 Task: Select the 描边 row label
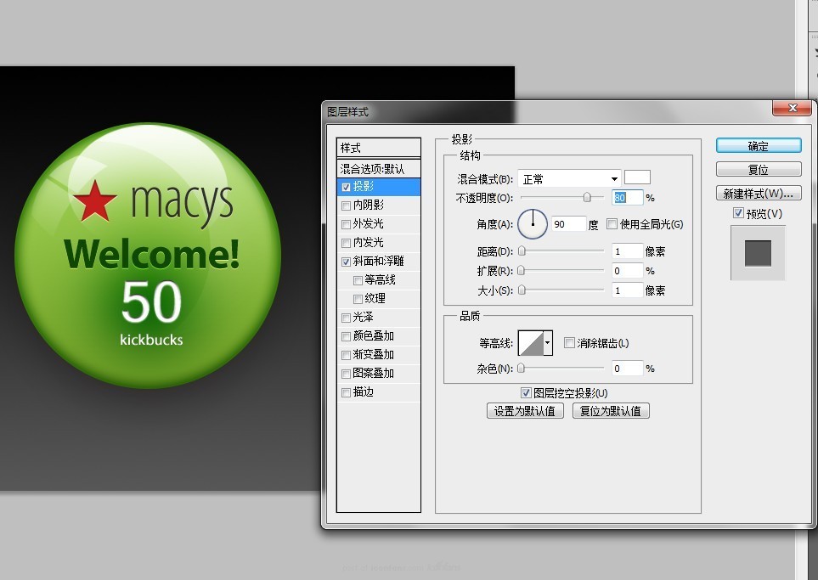point(364,392)
